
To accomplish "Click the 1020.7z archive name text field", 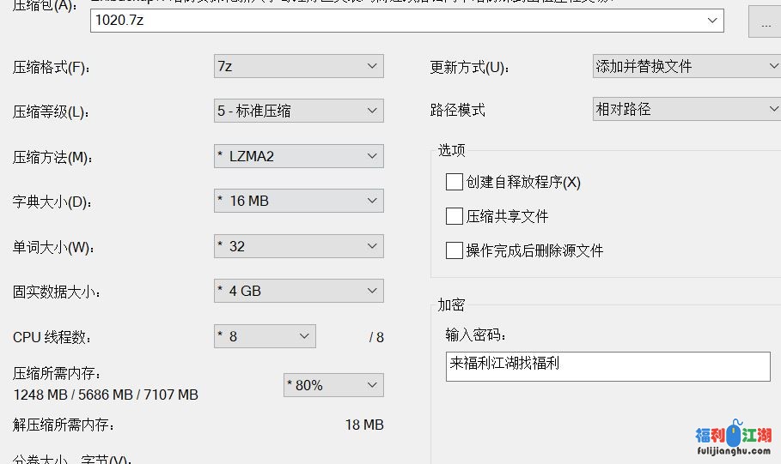I will [395, 20].
